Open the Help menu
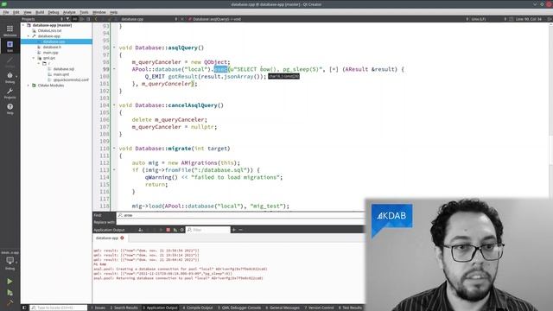 click(113, 12)
